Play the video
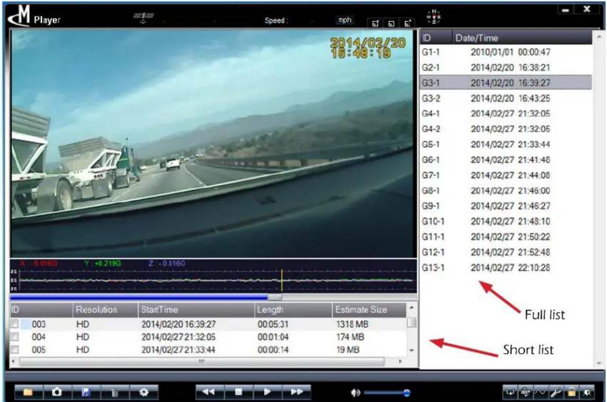Screen dimensions: 607x402 tap(267, 392)
